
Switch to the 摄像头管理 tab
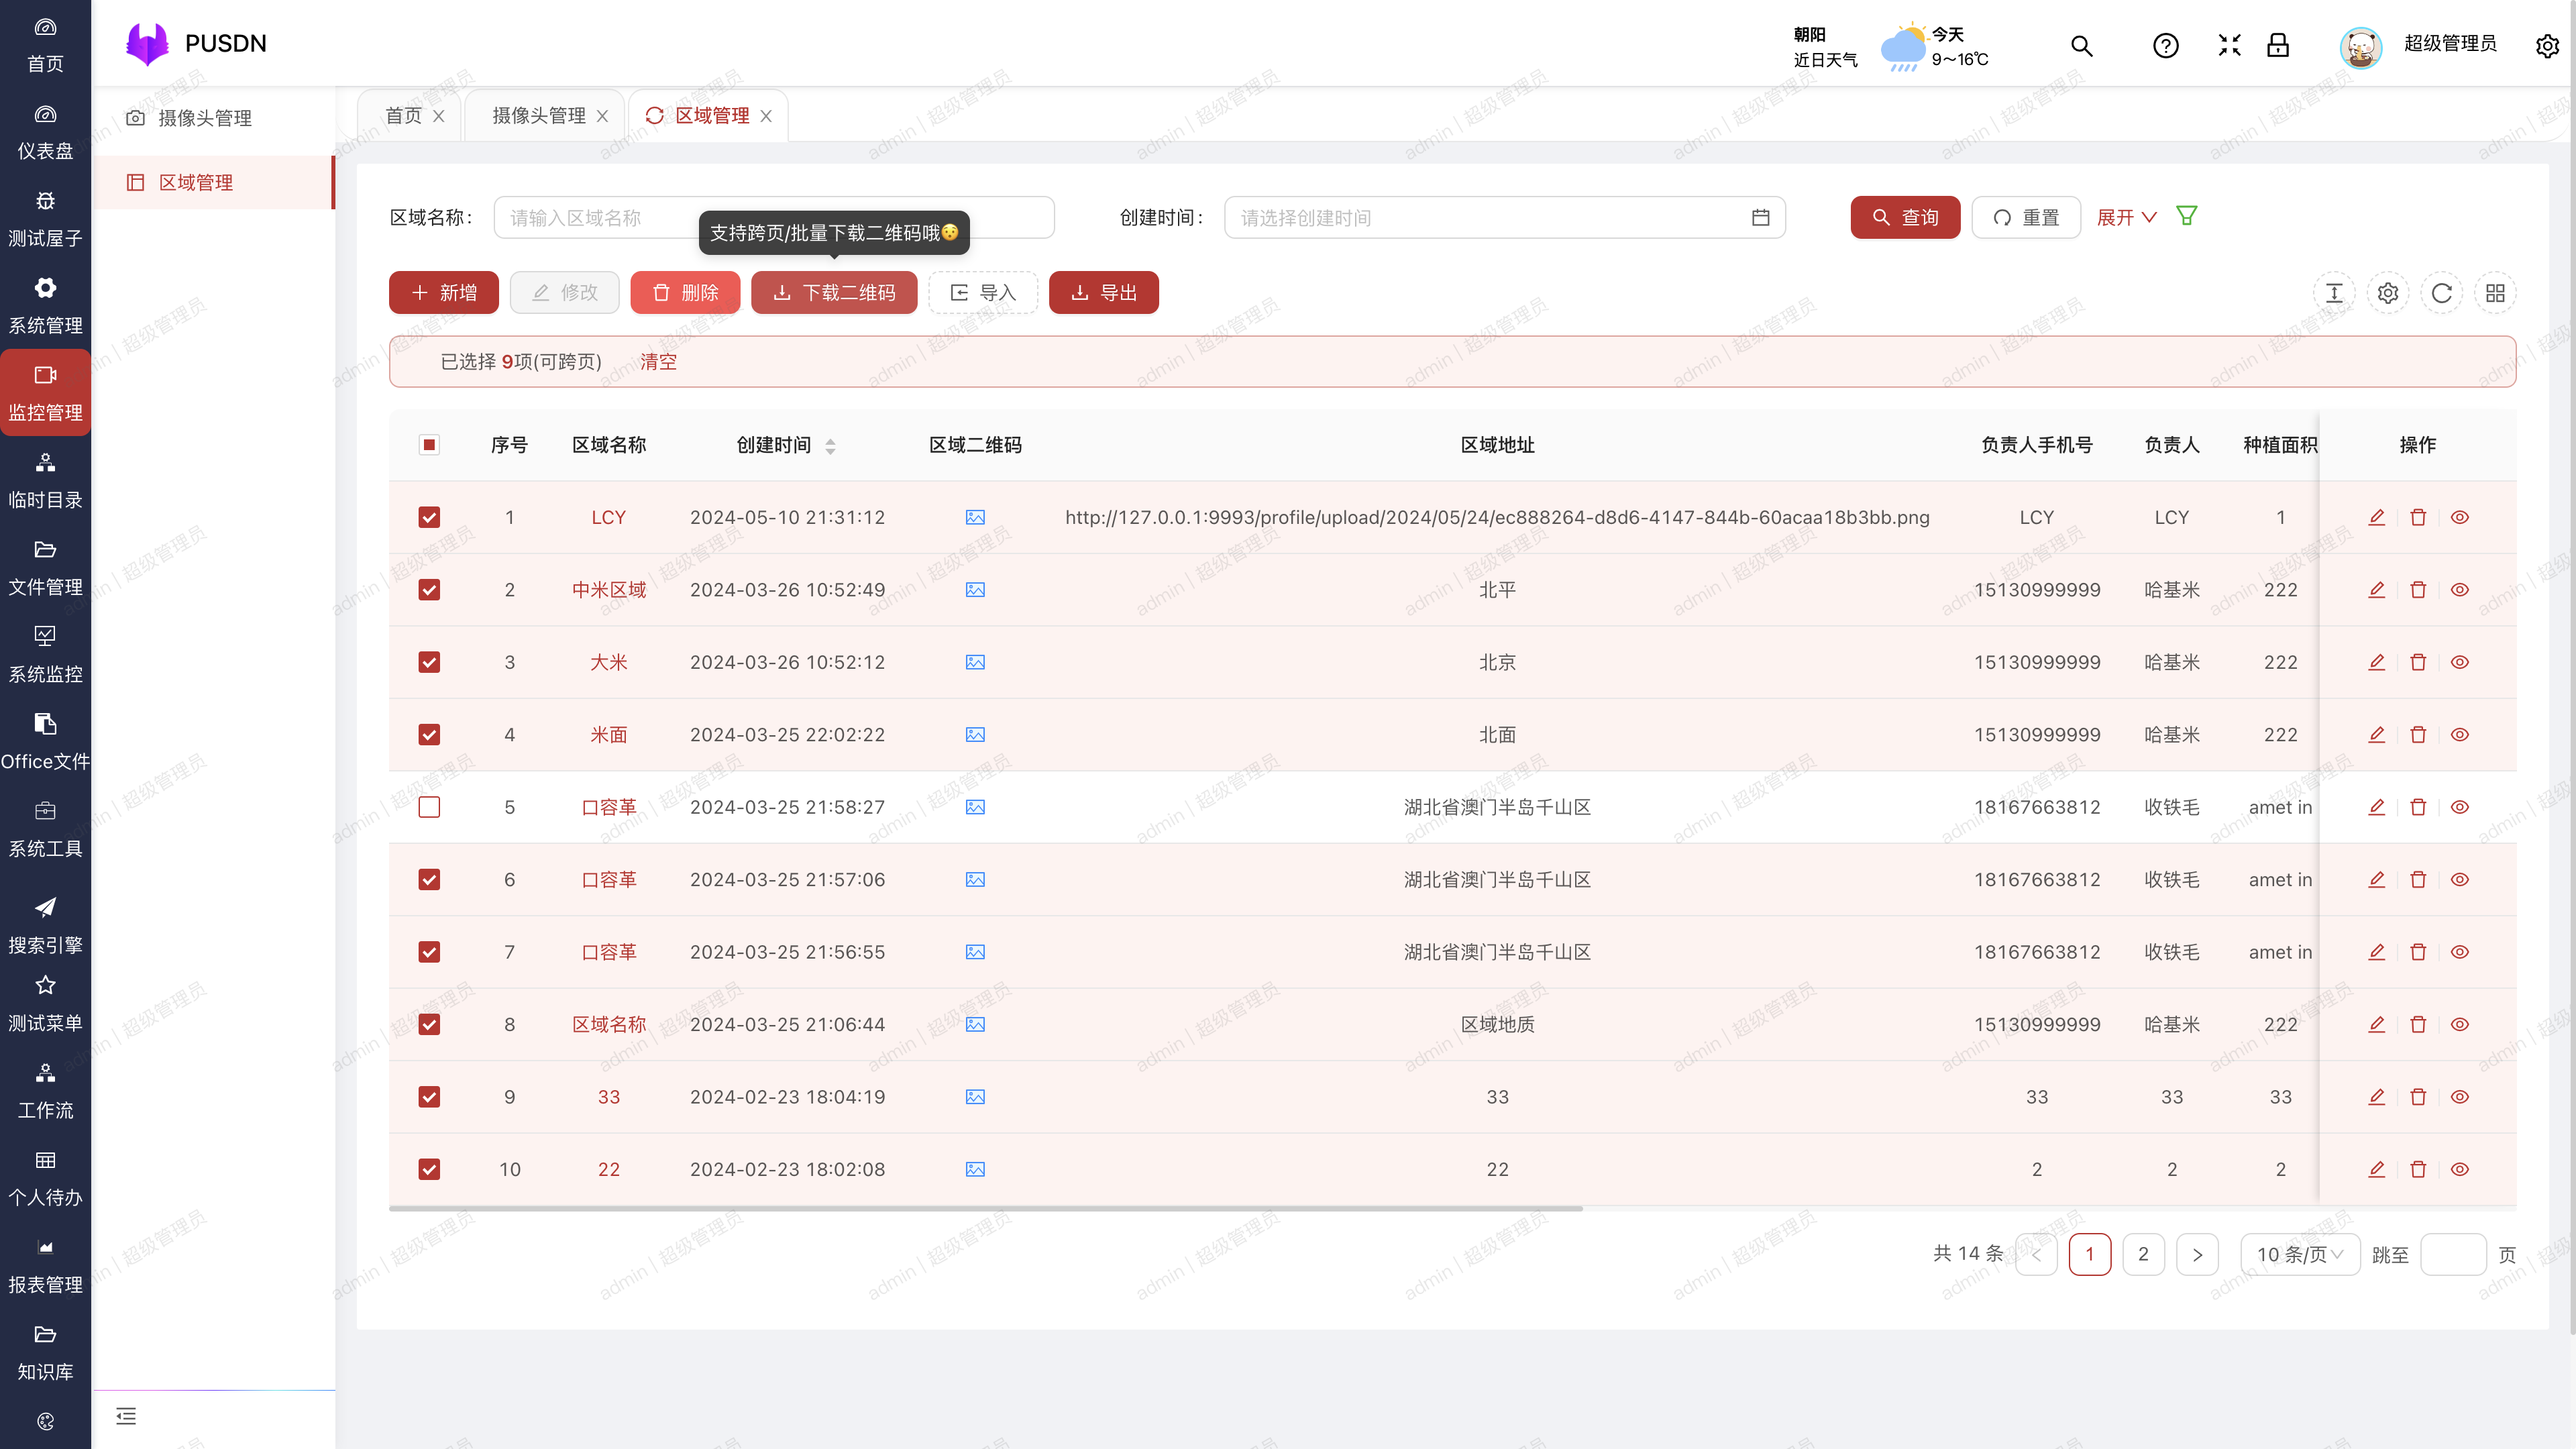pyautogui.click(x=538, y=116)
